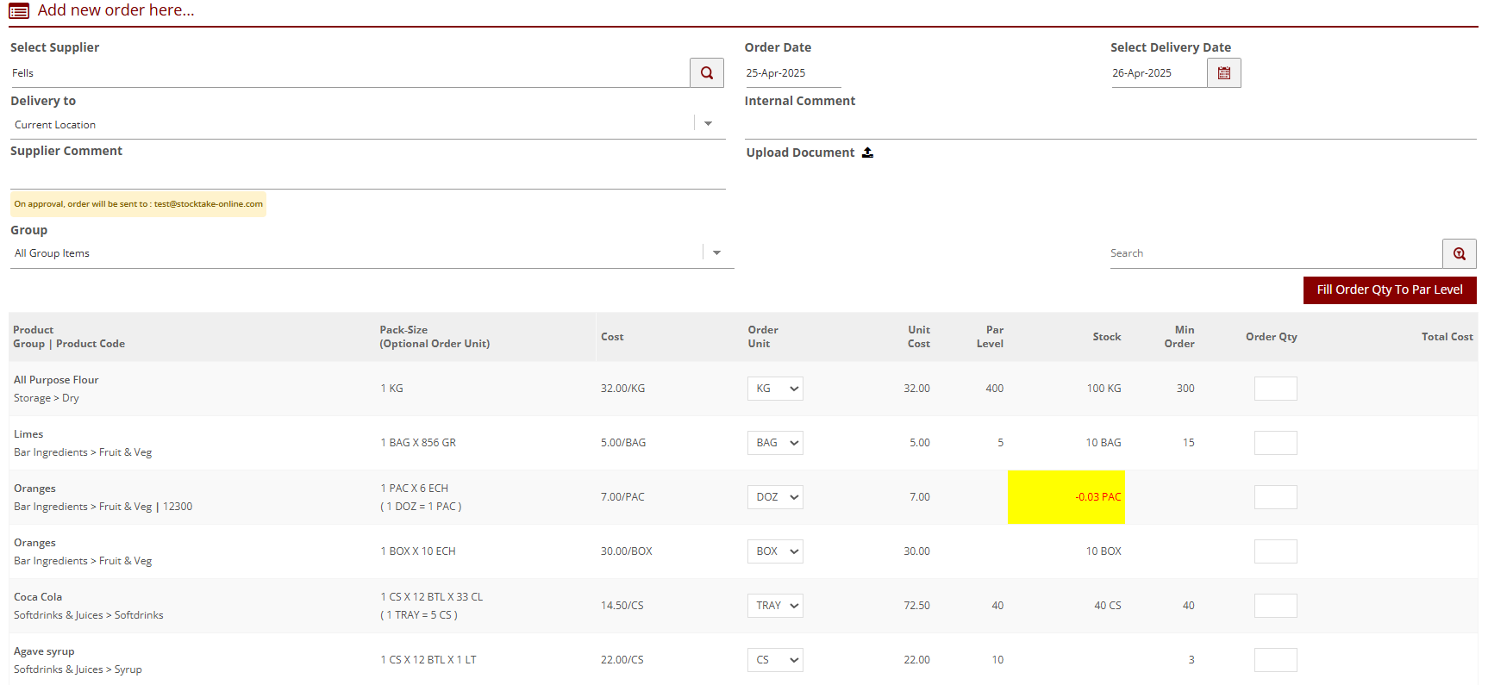Screen dimensions: 1488x685
Task: Click order qty box for All Purpose Flour
Action: coord(1275,389)
